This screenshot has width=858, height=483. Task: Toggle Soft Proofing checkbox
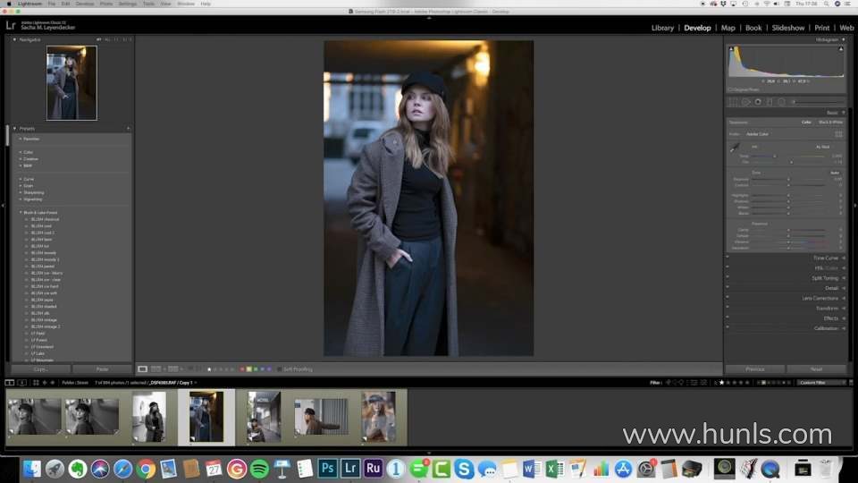click(280, 369)
